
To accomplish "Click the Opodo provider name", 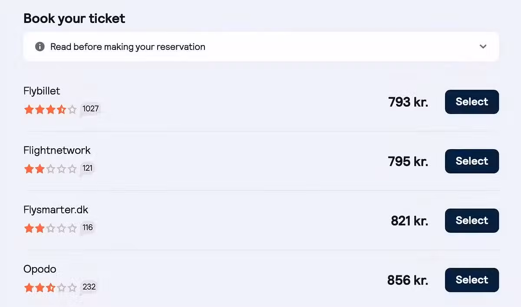I will (x=40, y=269).
